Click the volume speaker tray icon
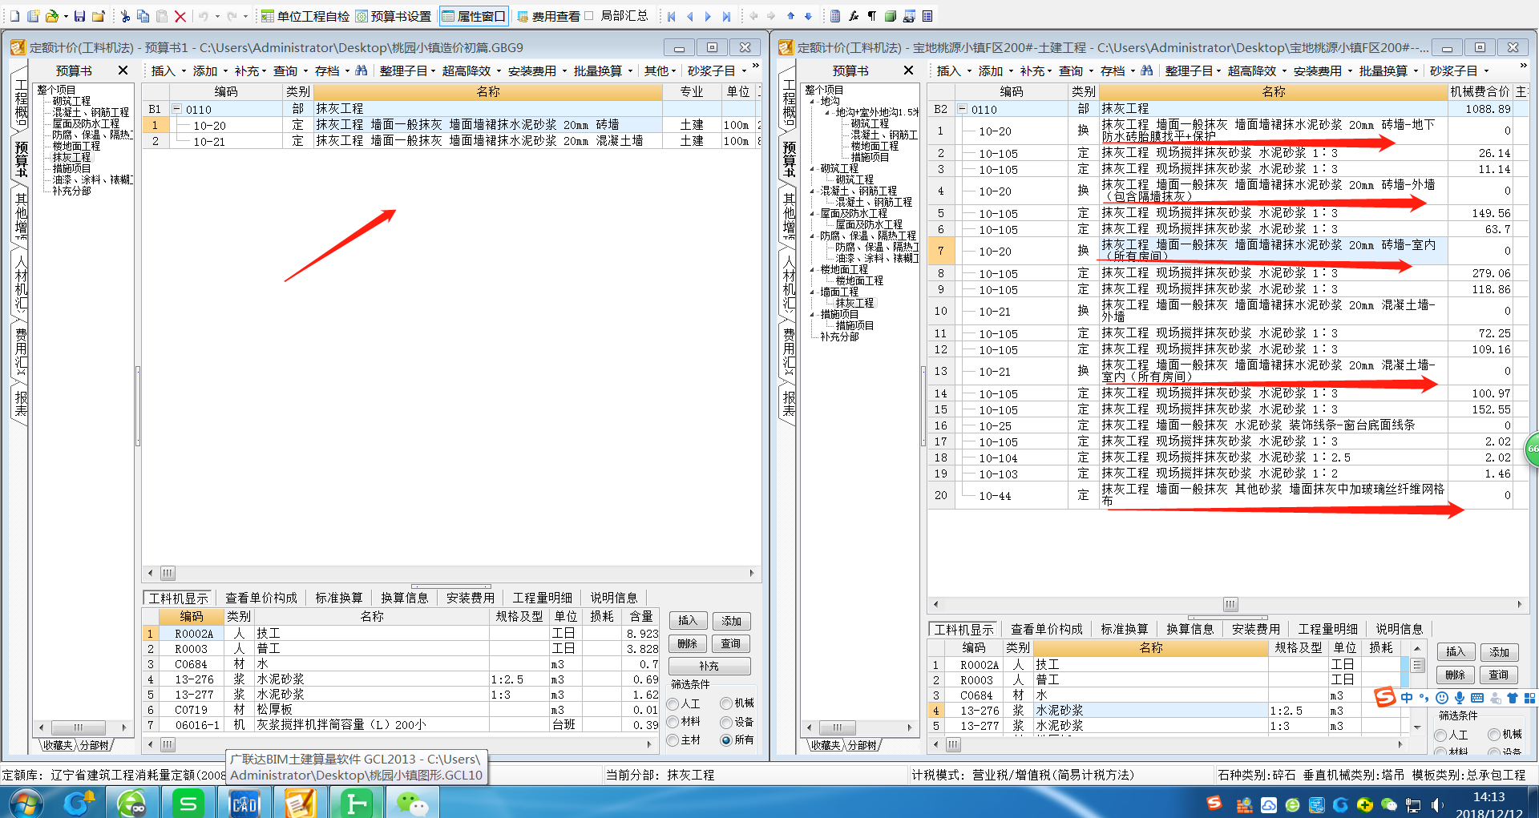This screenshot has width=1539, height=818. 1437,805
